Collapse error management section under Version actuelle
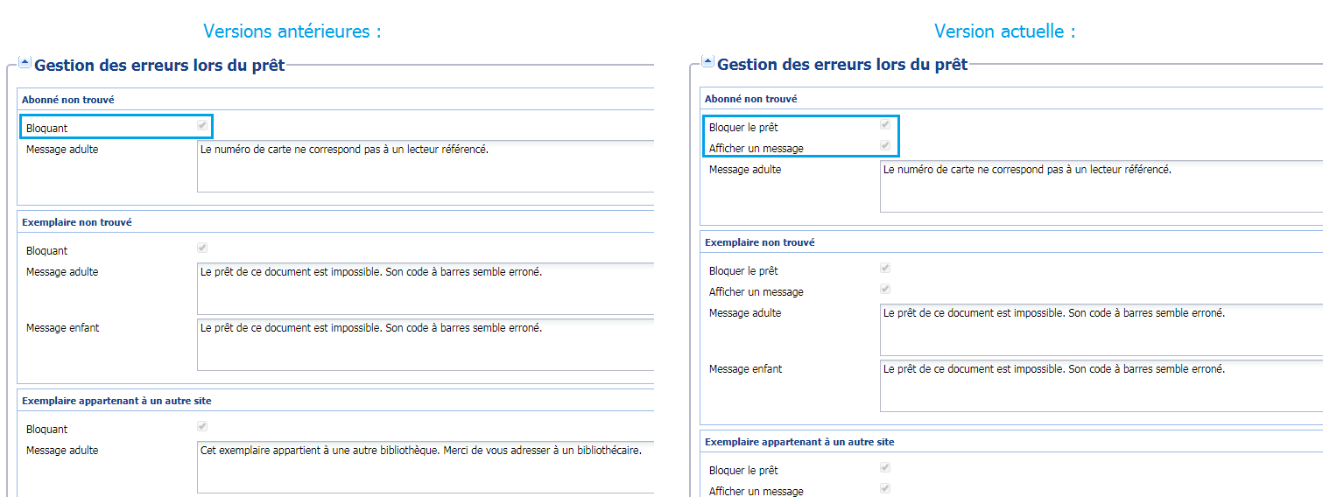The image size is (1323, 497). click(x=707, y=62)
